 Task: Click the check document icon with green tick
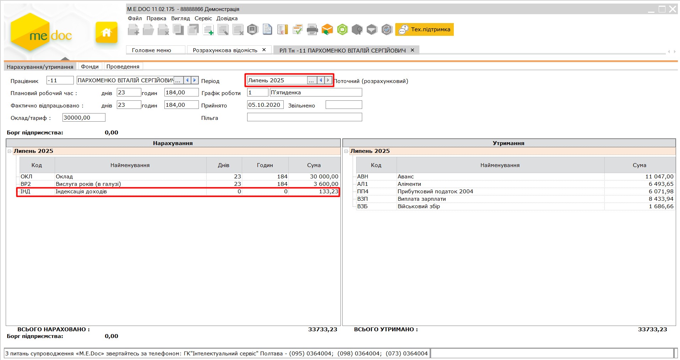pos(297,29)
